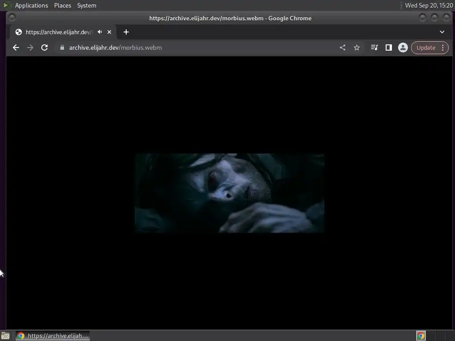Open a new tab with the plus button

pos(126,32)
